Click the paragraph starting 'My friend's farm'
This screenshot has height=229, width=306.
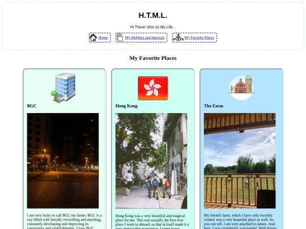(x=240, y=222)
